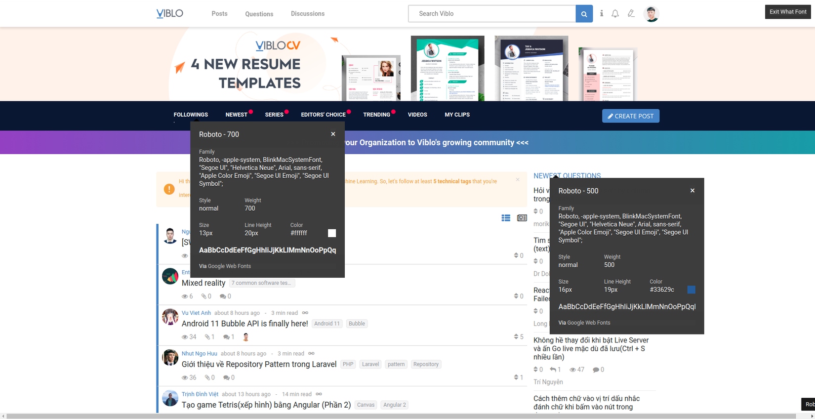The height and width of the screenshot is (419, 815).
Task: Switch to the VIDEOS tab
Action: tap(417, 115)
